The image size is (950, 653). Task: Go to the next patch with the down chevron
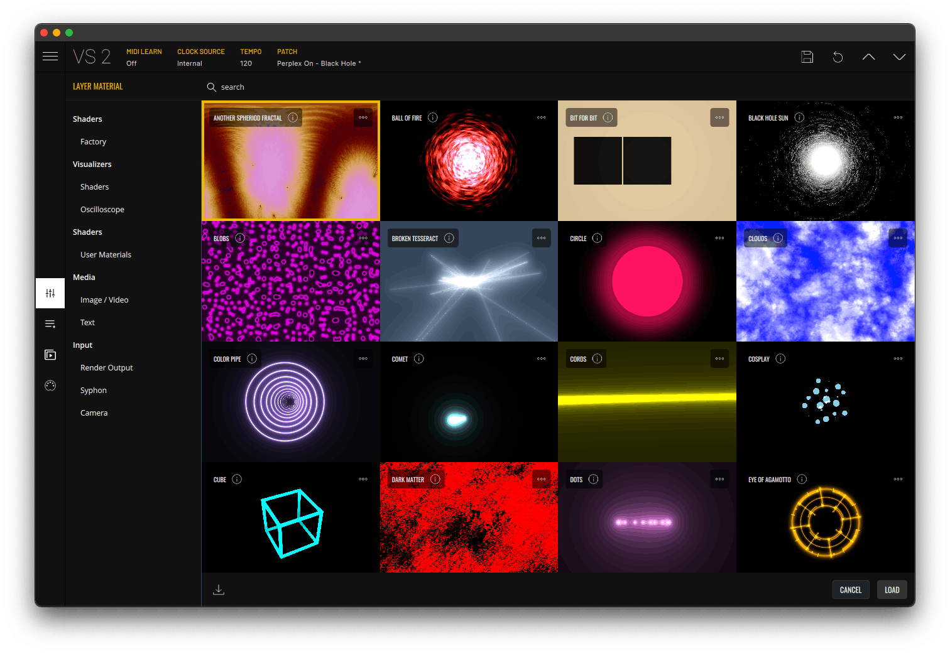coord(899,57)
